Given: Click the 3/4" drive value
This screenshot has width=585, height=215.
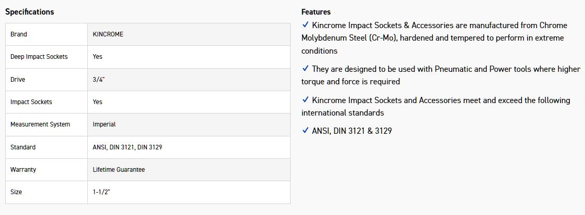Looking at the screenshot, I should (x=99, y=80).
